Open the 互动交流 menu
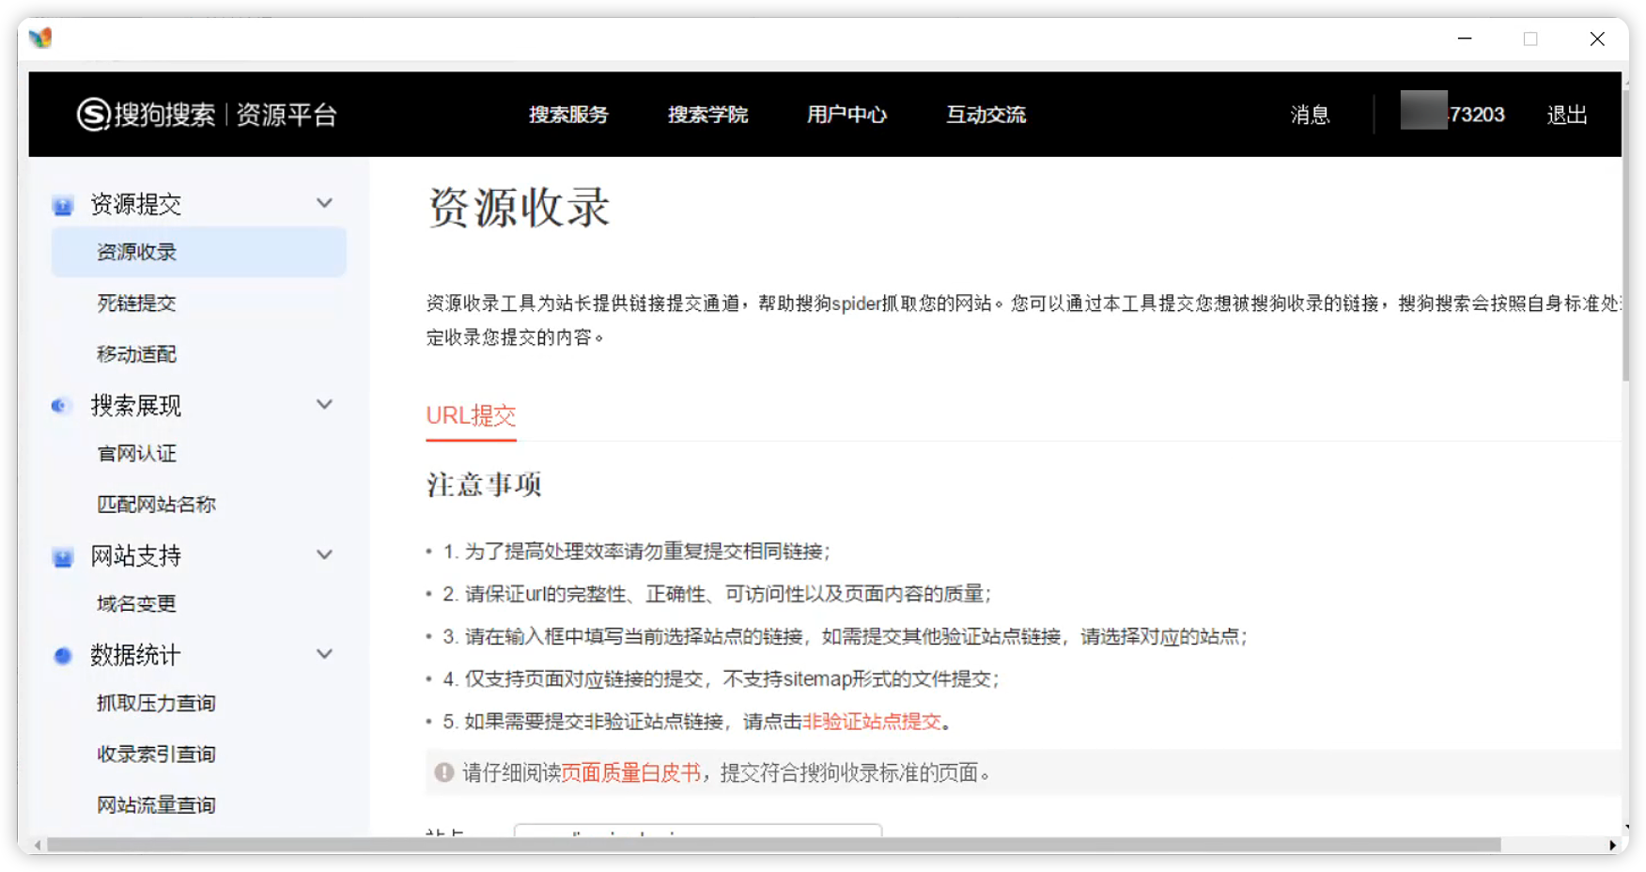Screen dimensions: 1646x872 [986, 115]
